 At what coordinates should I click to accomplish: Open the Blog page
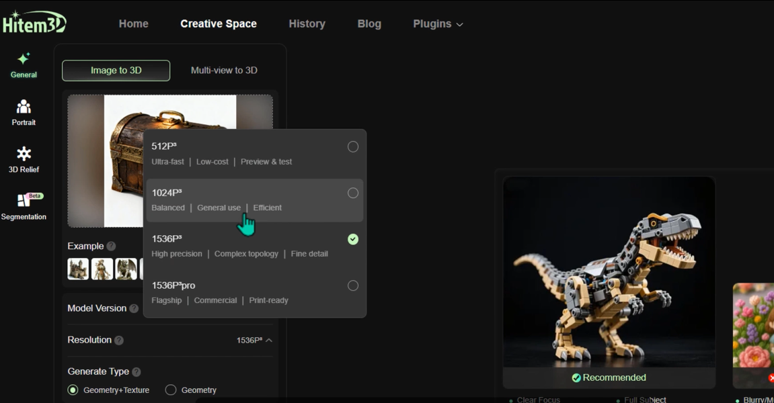coord(369,24)
